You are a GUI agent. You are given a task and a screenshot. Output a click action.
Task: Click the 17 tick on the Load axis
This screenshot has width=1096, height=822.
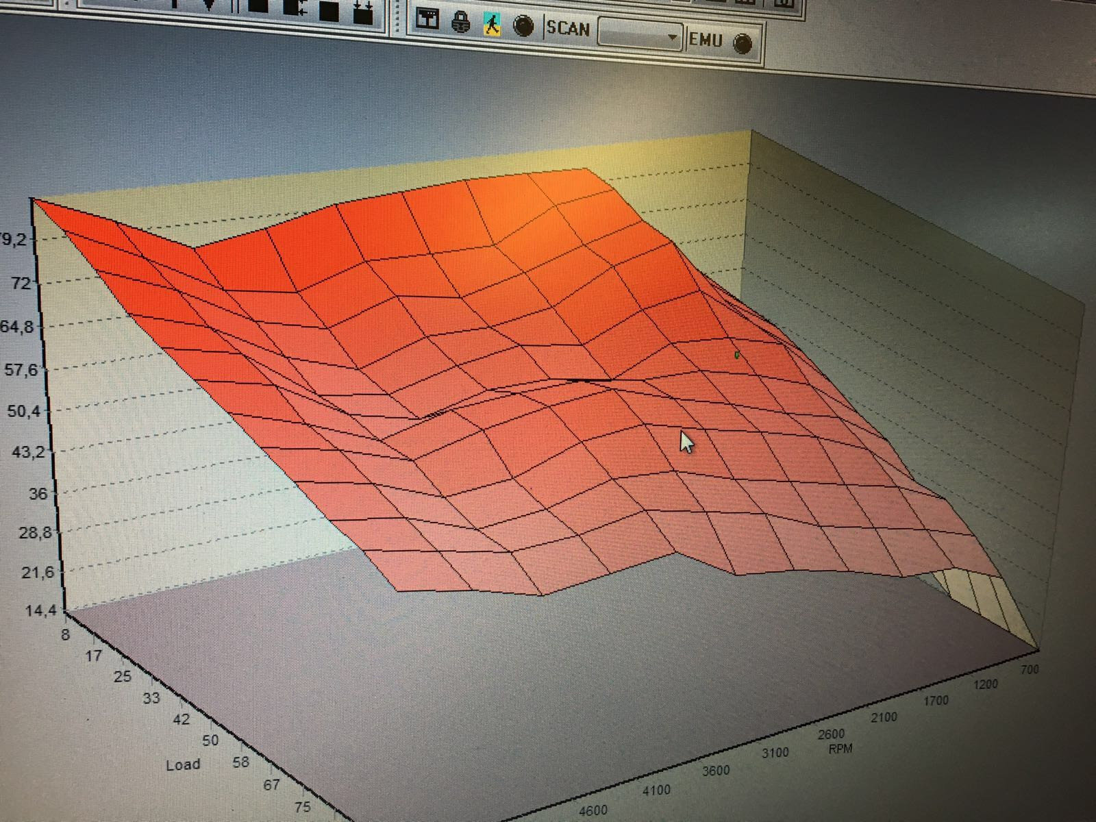tap(93, 656)
